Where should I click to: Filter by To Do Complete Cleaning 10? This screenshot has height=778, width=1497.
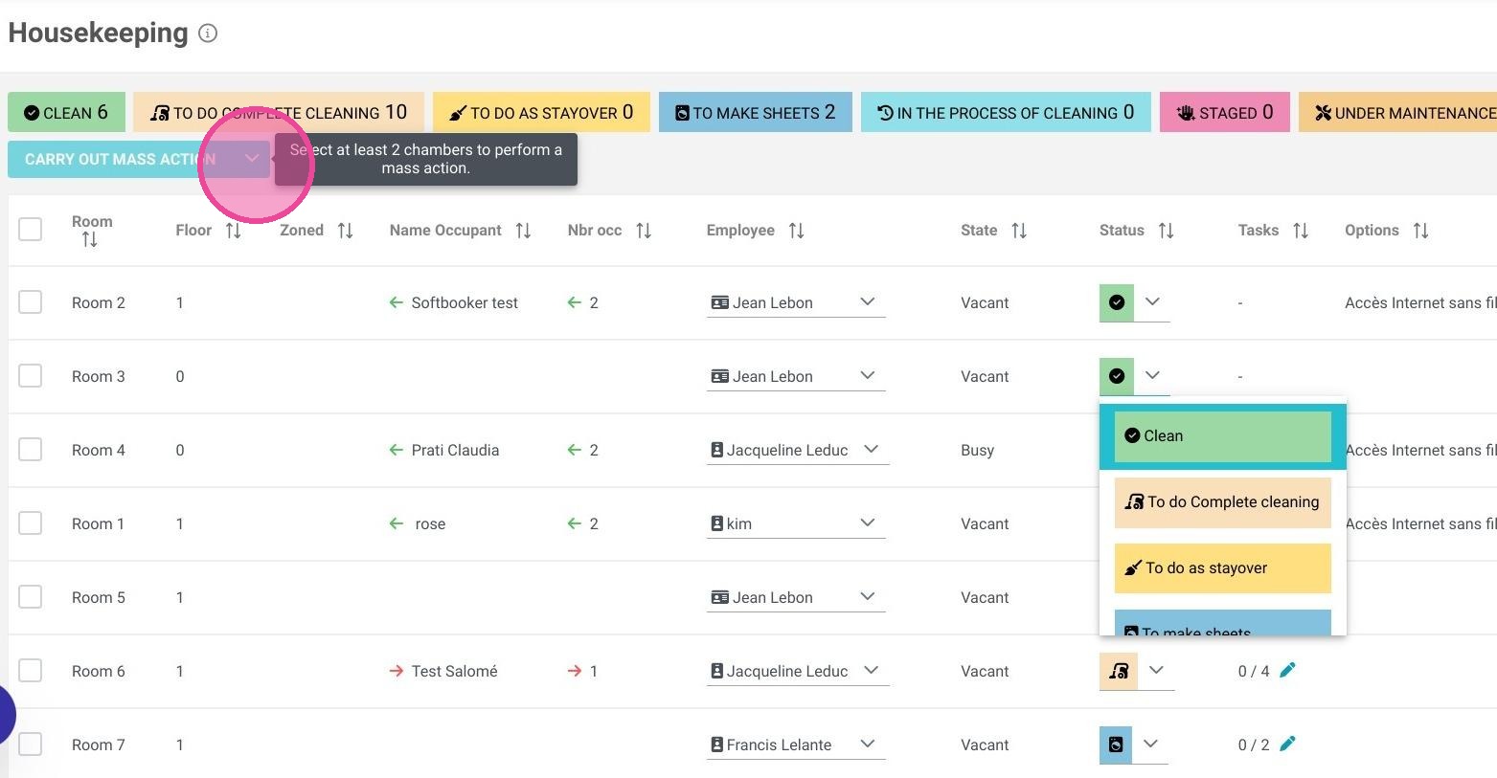pos(279,112)
